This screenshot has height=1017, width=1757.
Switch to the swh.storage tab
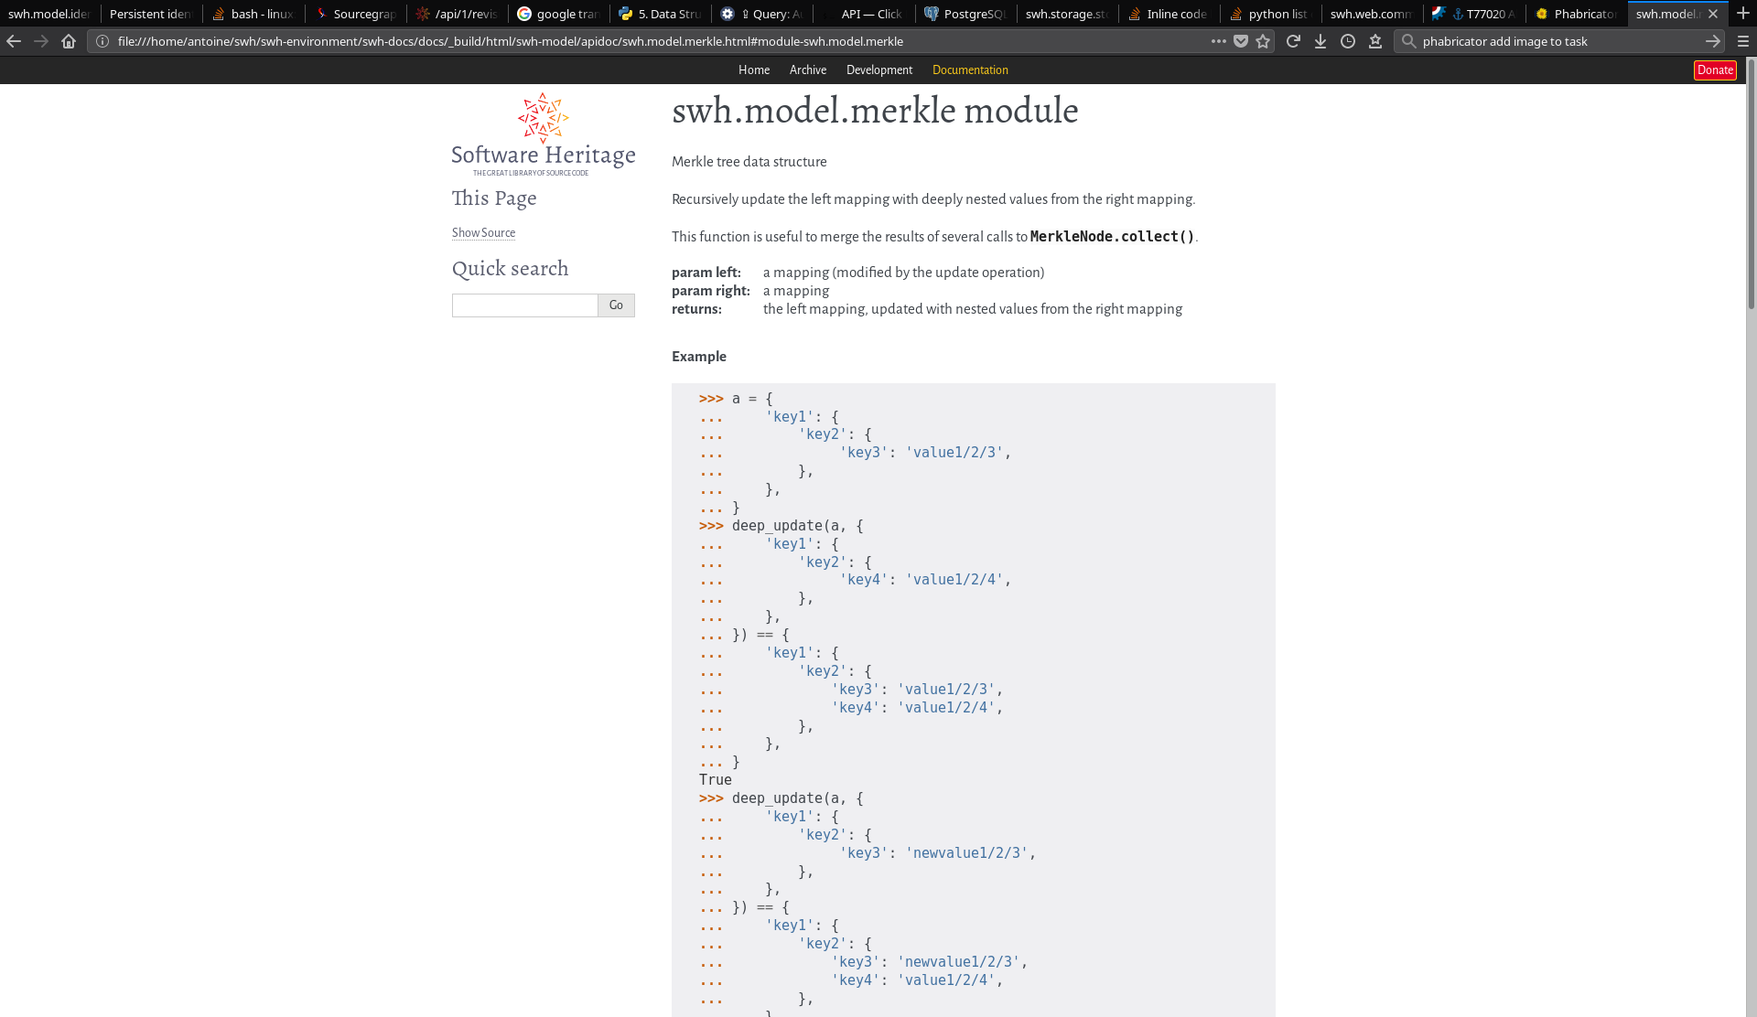(x=1067, y=14)
